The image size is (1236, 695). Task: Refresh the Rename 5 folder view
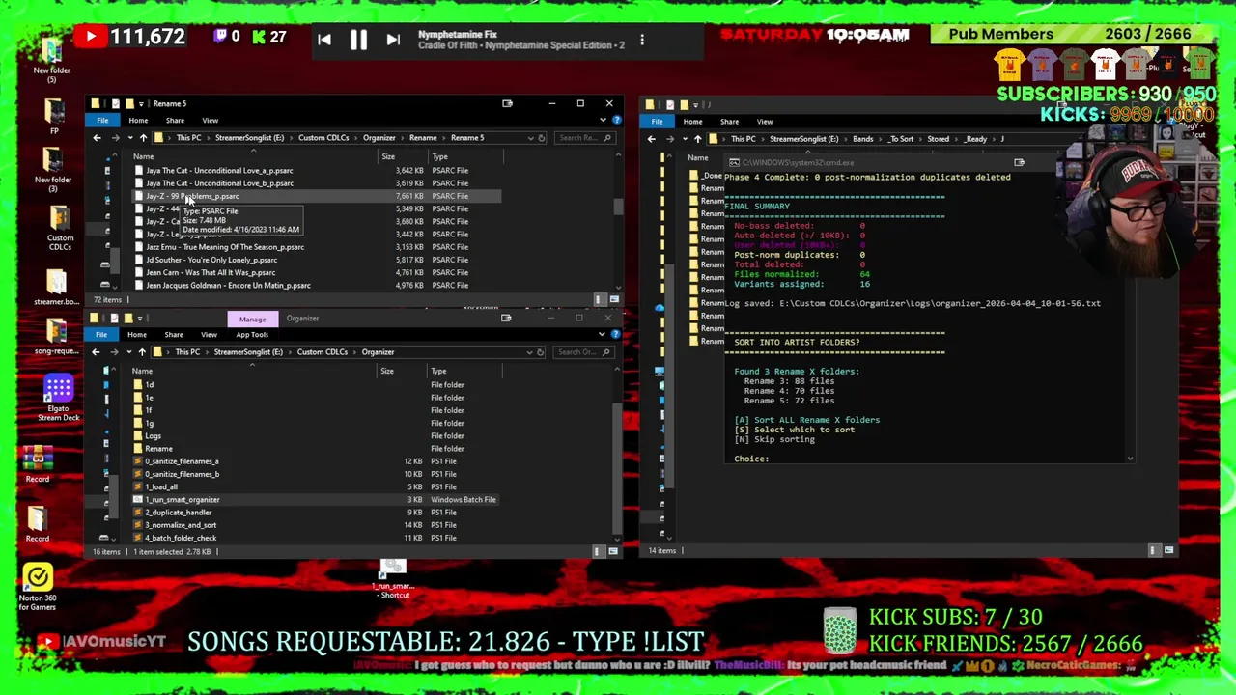tap(542, 138)
